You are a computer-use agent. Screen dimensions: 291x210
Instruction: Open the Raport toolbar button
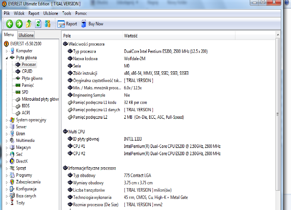point(67,24)
